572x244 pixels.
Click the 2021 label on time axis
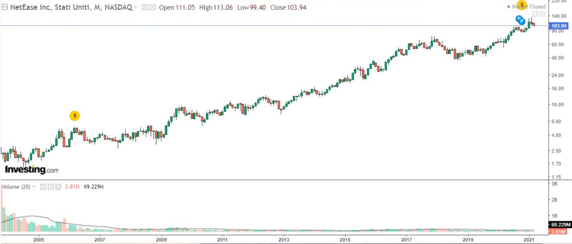(530, 240)
